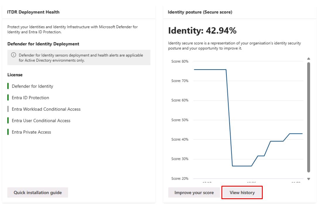Click green status bar next to Defender for Identity
Screen dimensions: 321x205
(8, 86)
